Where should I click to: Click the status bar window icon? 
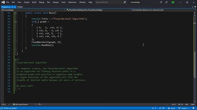tap(2, 108)
